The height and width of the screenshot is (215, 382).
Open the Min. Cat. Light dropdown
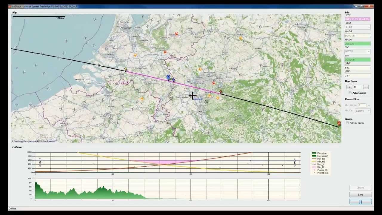point(362,111)
